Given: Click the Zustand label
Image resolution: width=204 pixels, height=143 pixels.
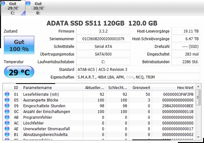Looking at the screenshot, I should pyautogui.click(x=11, y=31).
